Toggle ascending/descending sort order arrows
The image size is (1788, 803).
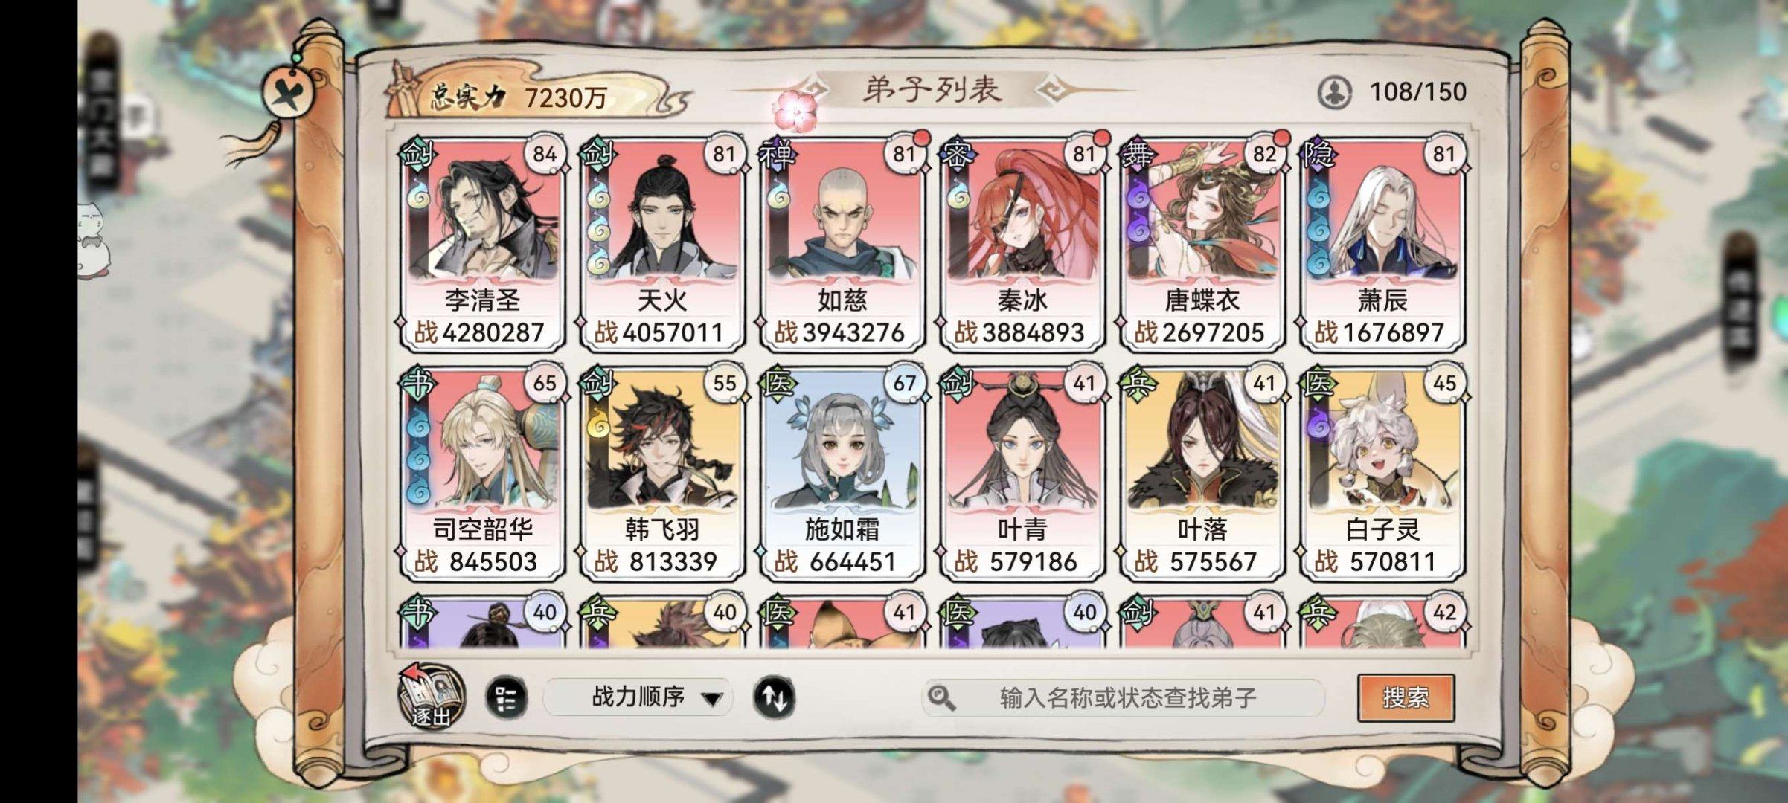(774, 698)
